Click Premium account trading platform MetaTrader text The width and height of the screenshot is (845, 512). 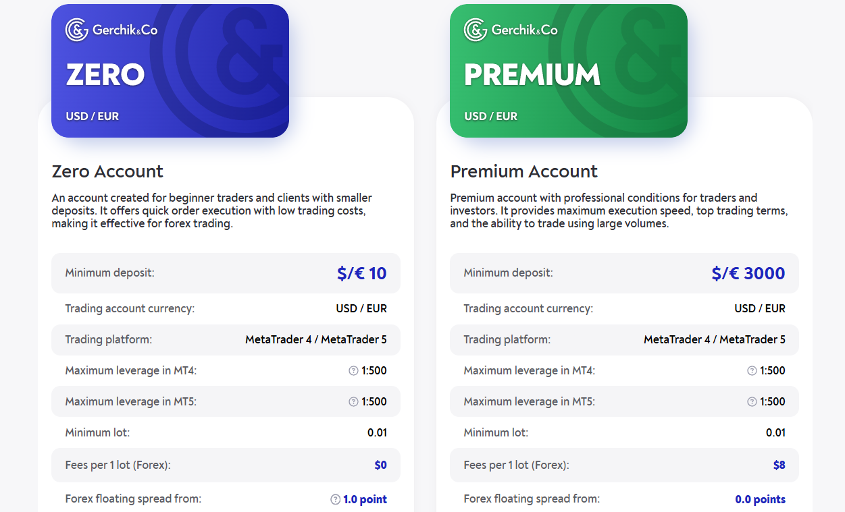(714, 339)
